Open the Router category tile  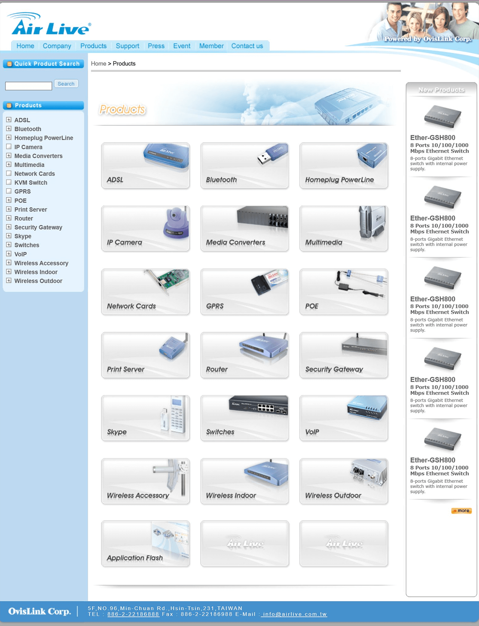pyautogui.click(x=244, y=355)
